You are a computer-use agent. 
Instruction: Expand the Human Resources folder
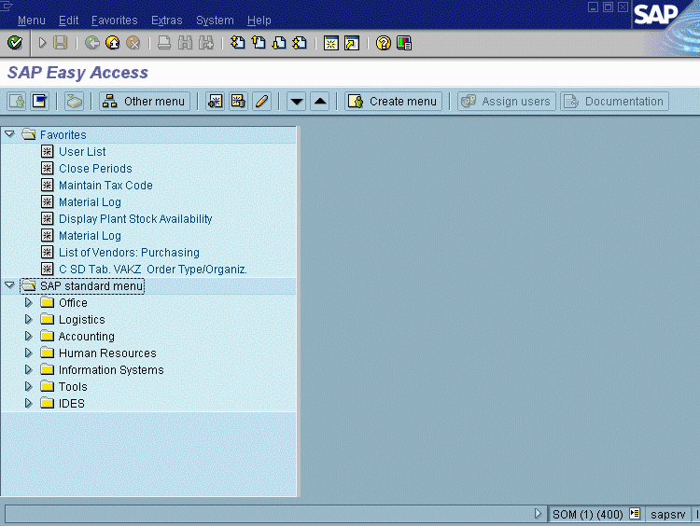click(28, 353)
